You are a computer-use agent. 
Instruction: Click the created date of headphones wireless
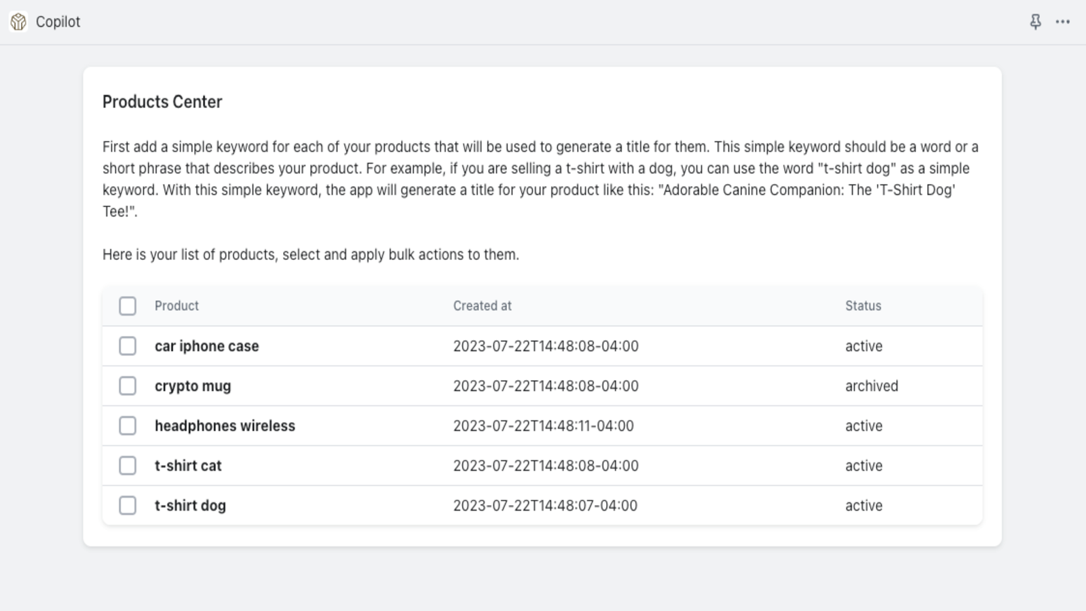tap(543, 426)
